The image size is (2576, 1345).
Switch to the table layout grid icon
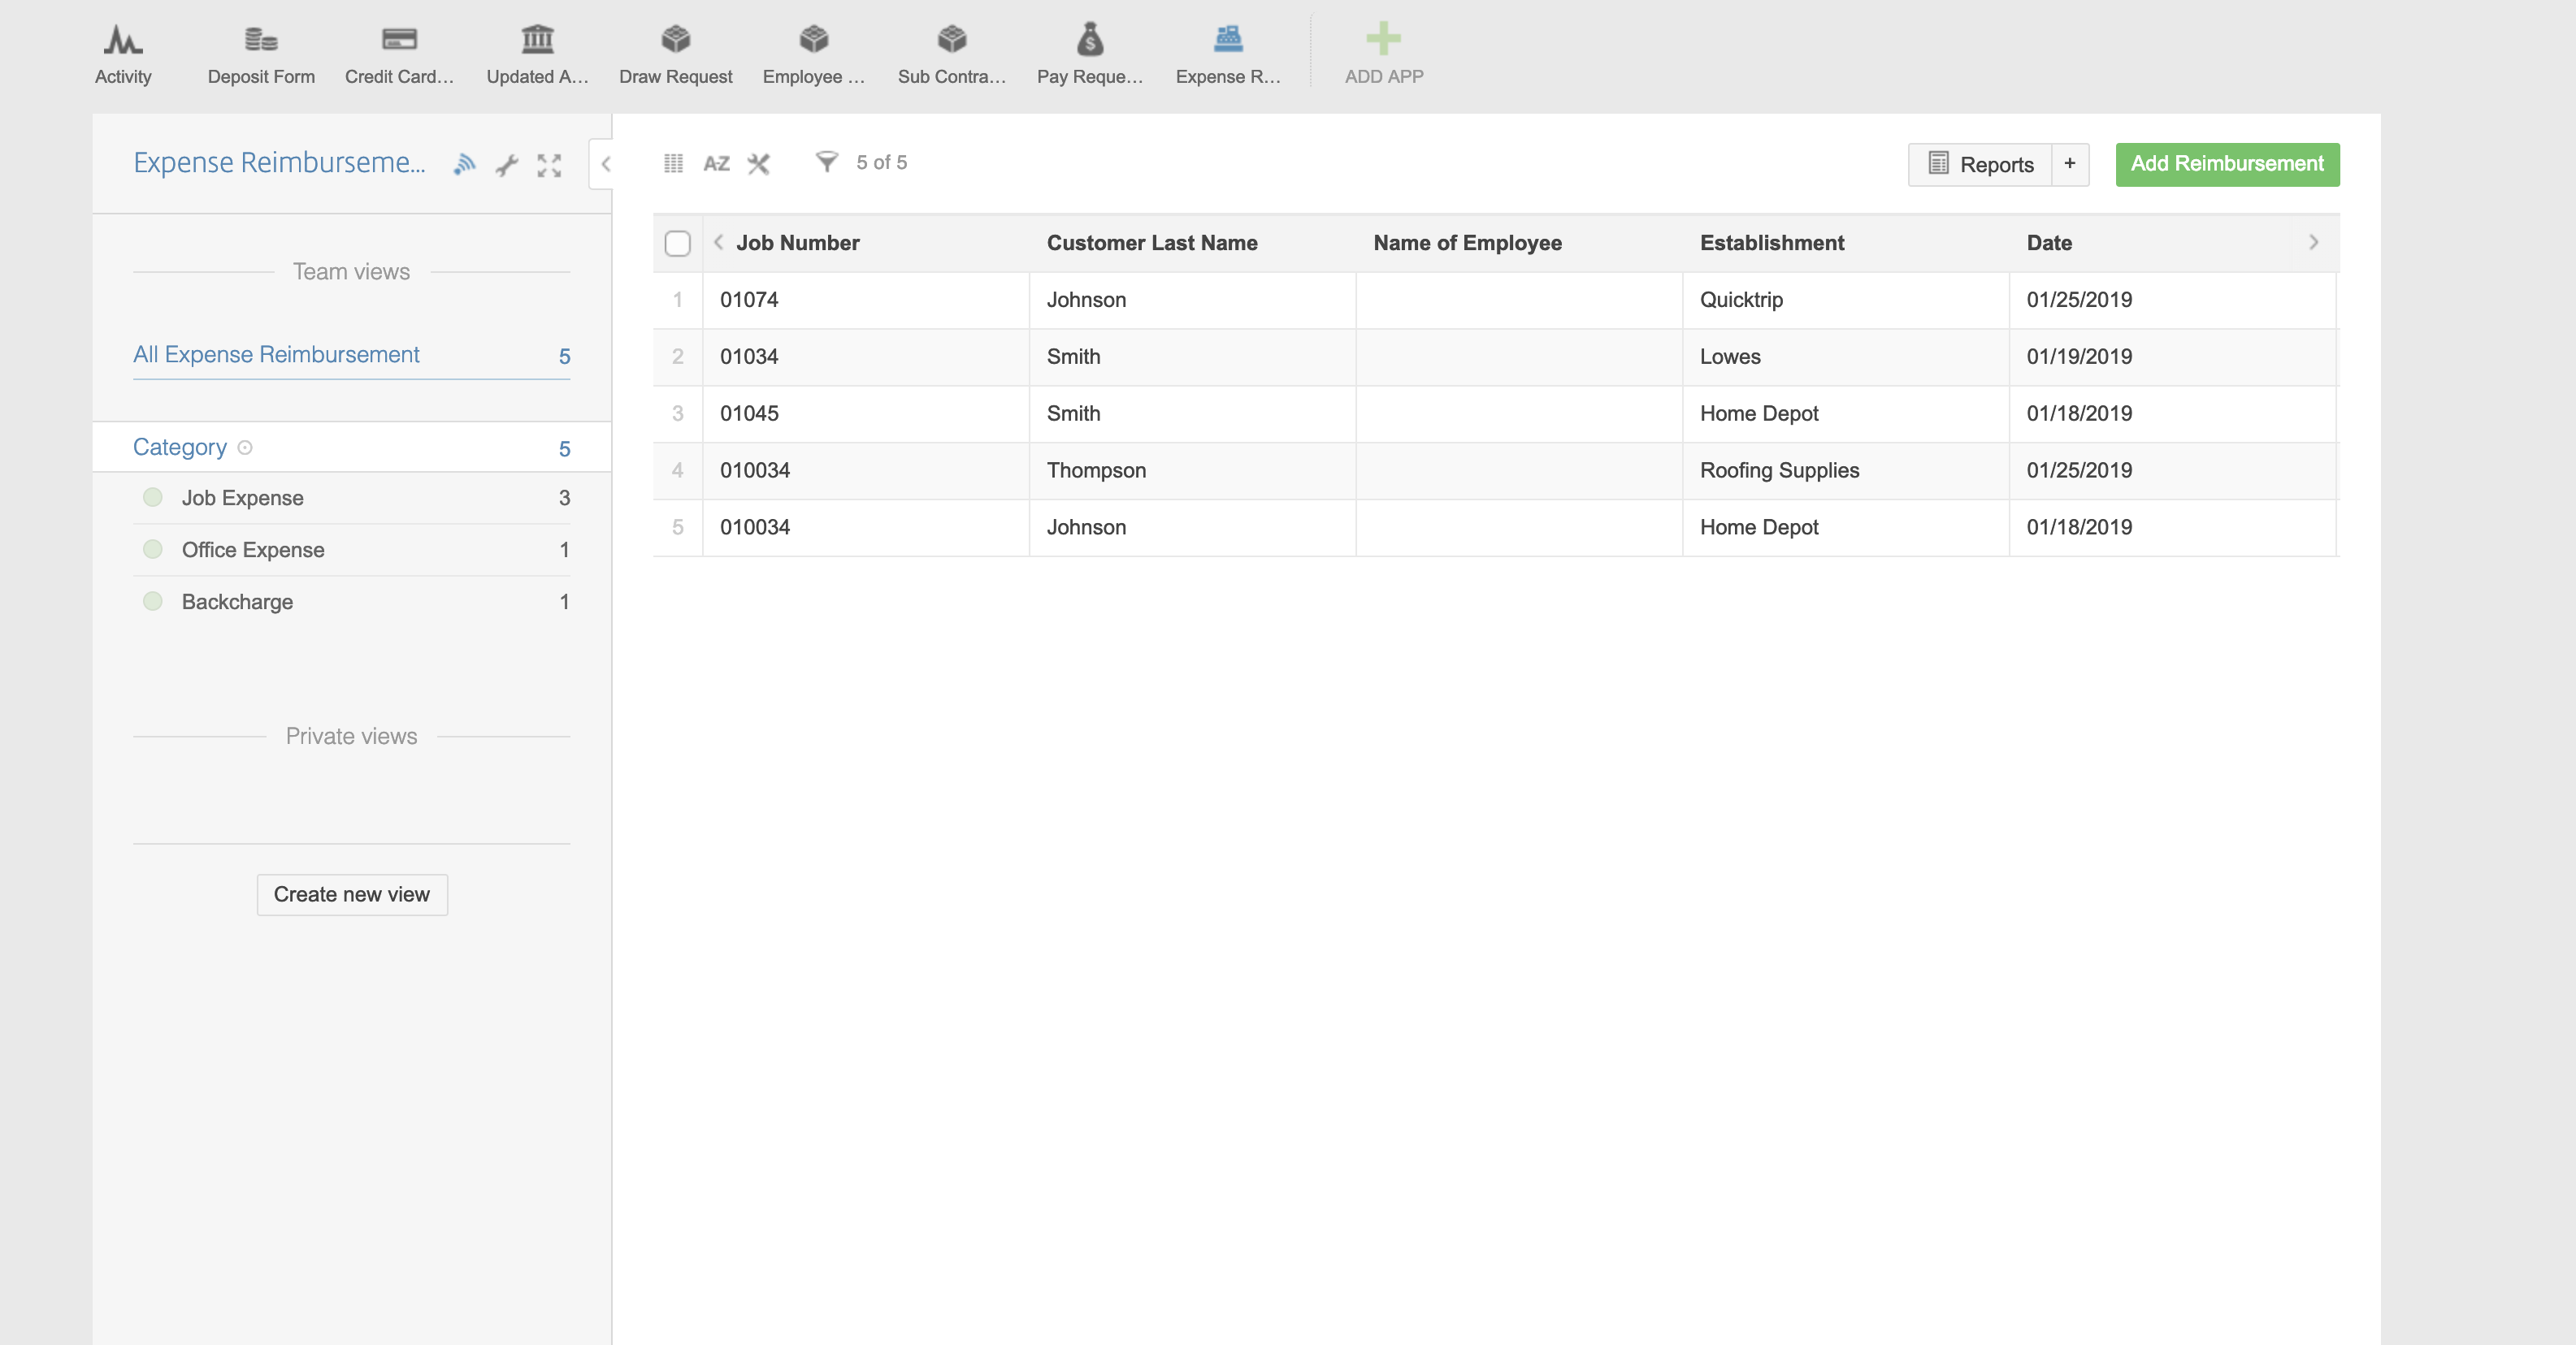(x=673, y=163)
